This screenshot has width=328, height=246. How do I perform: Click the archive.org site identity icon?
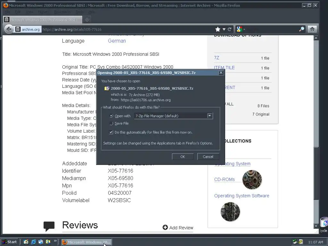[18, 29]
